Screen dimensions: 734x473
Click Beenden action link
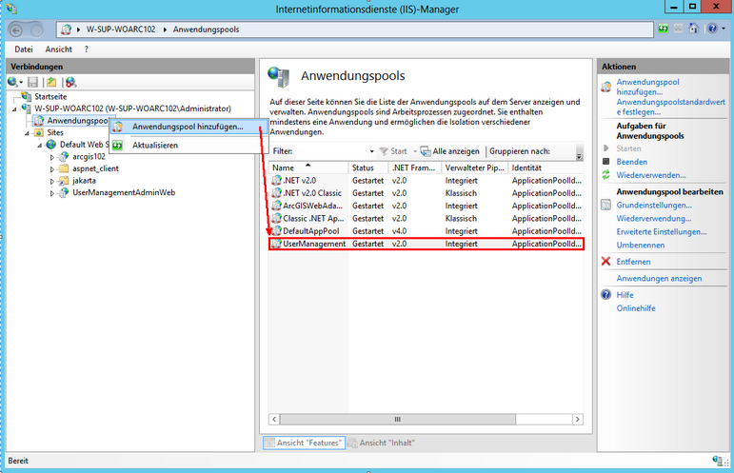tap(631, 162)
